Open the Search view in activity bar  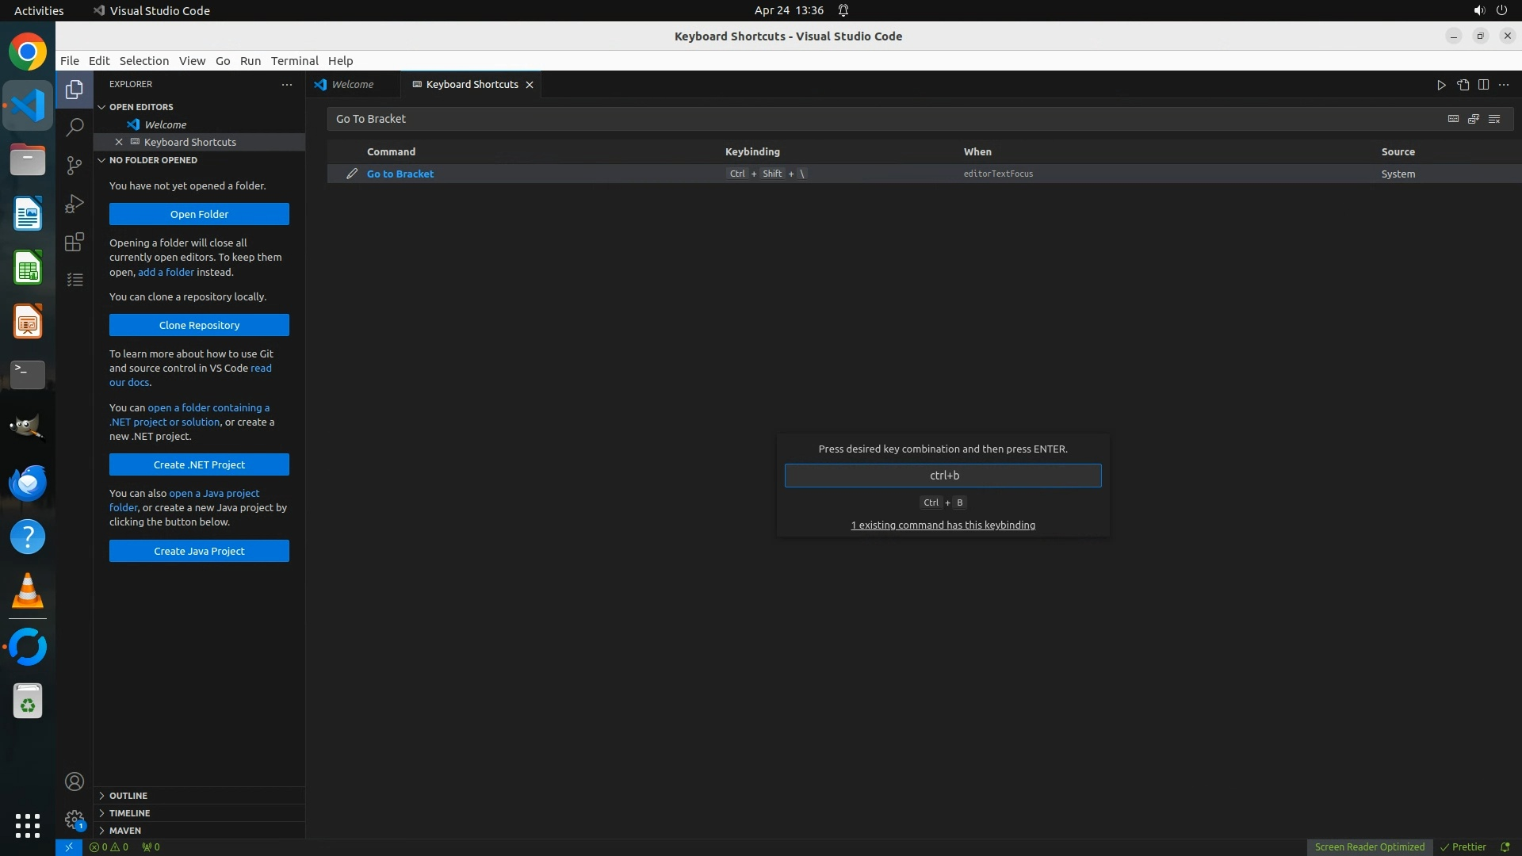point(75,127)
